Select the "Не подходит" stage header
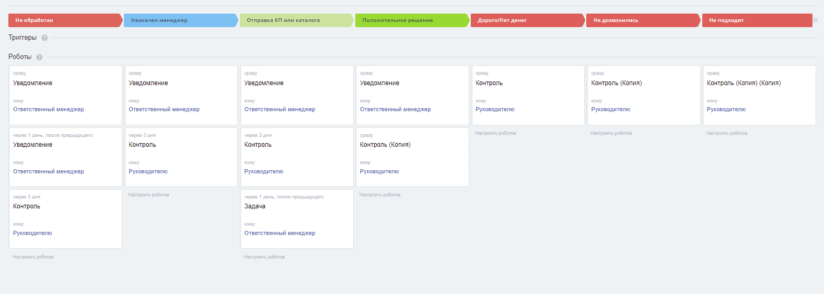The width and height of the screenshot is (824, 294). click(x=756, y=20)
